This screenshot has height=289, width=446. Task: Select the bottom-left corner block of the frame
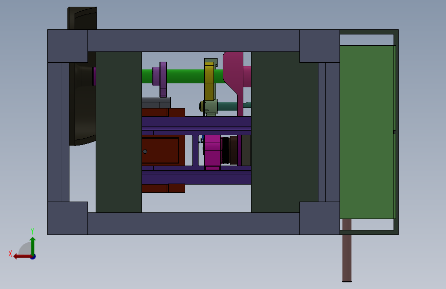click(67, 218)
